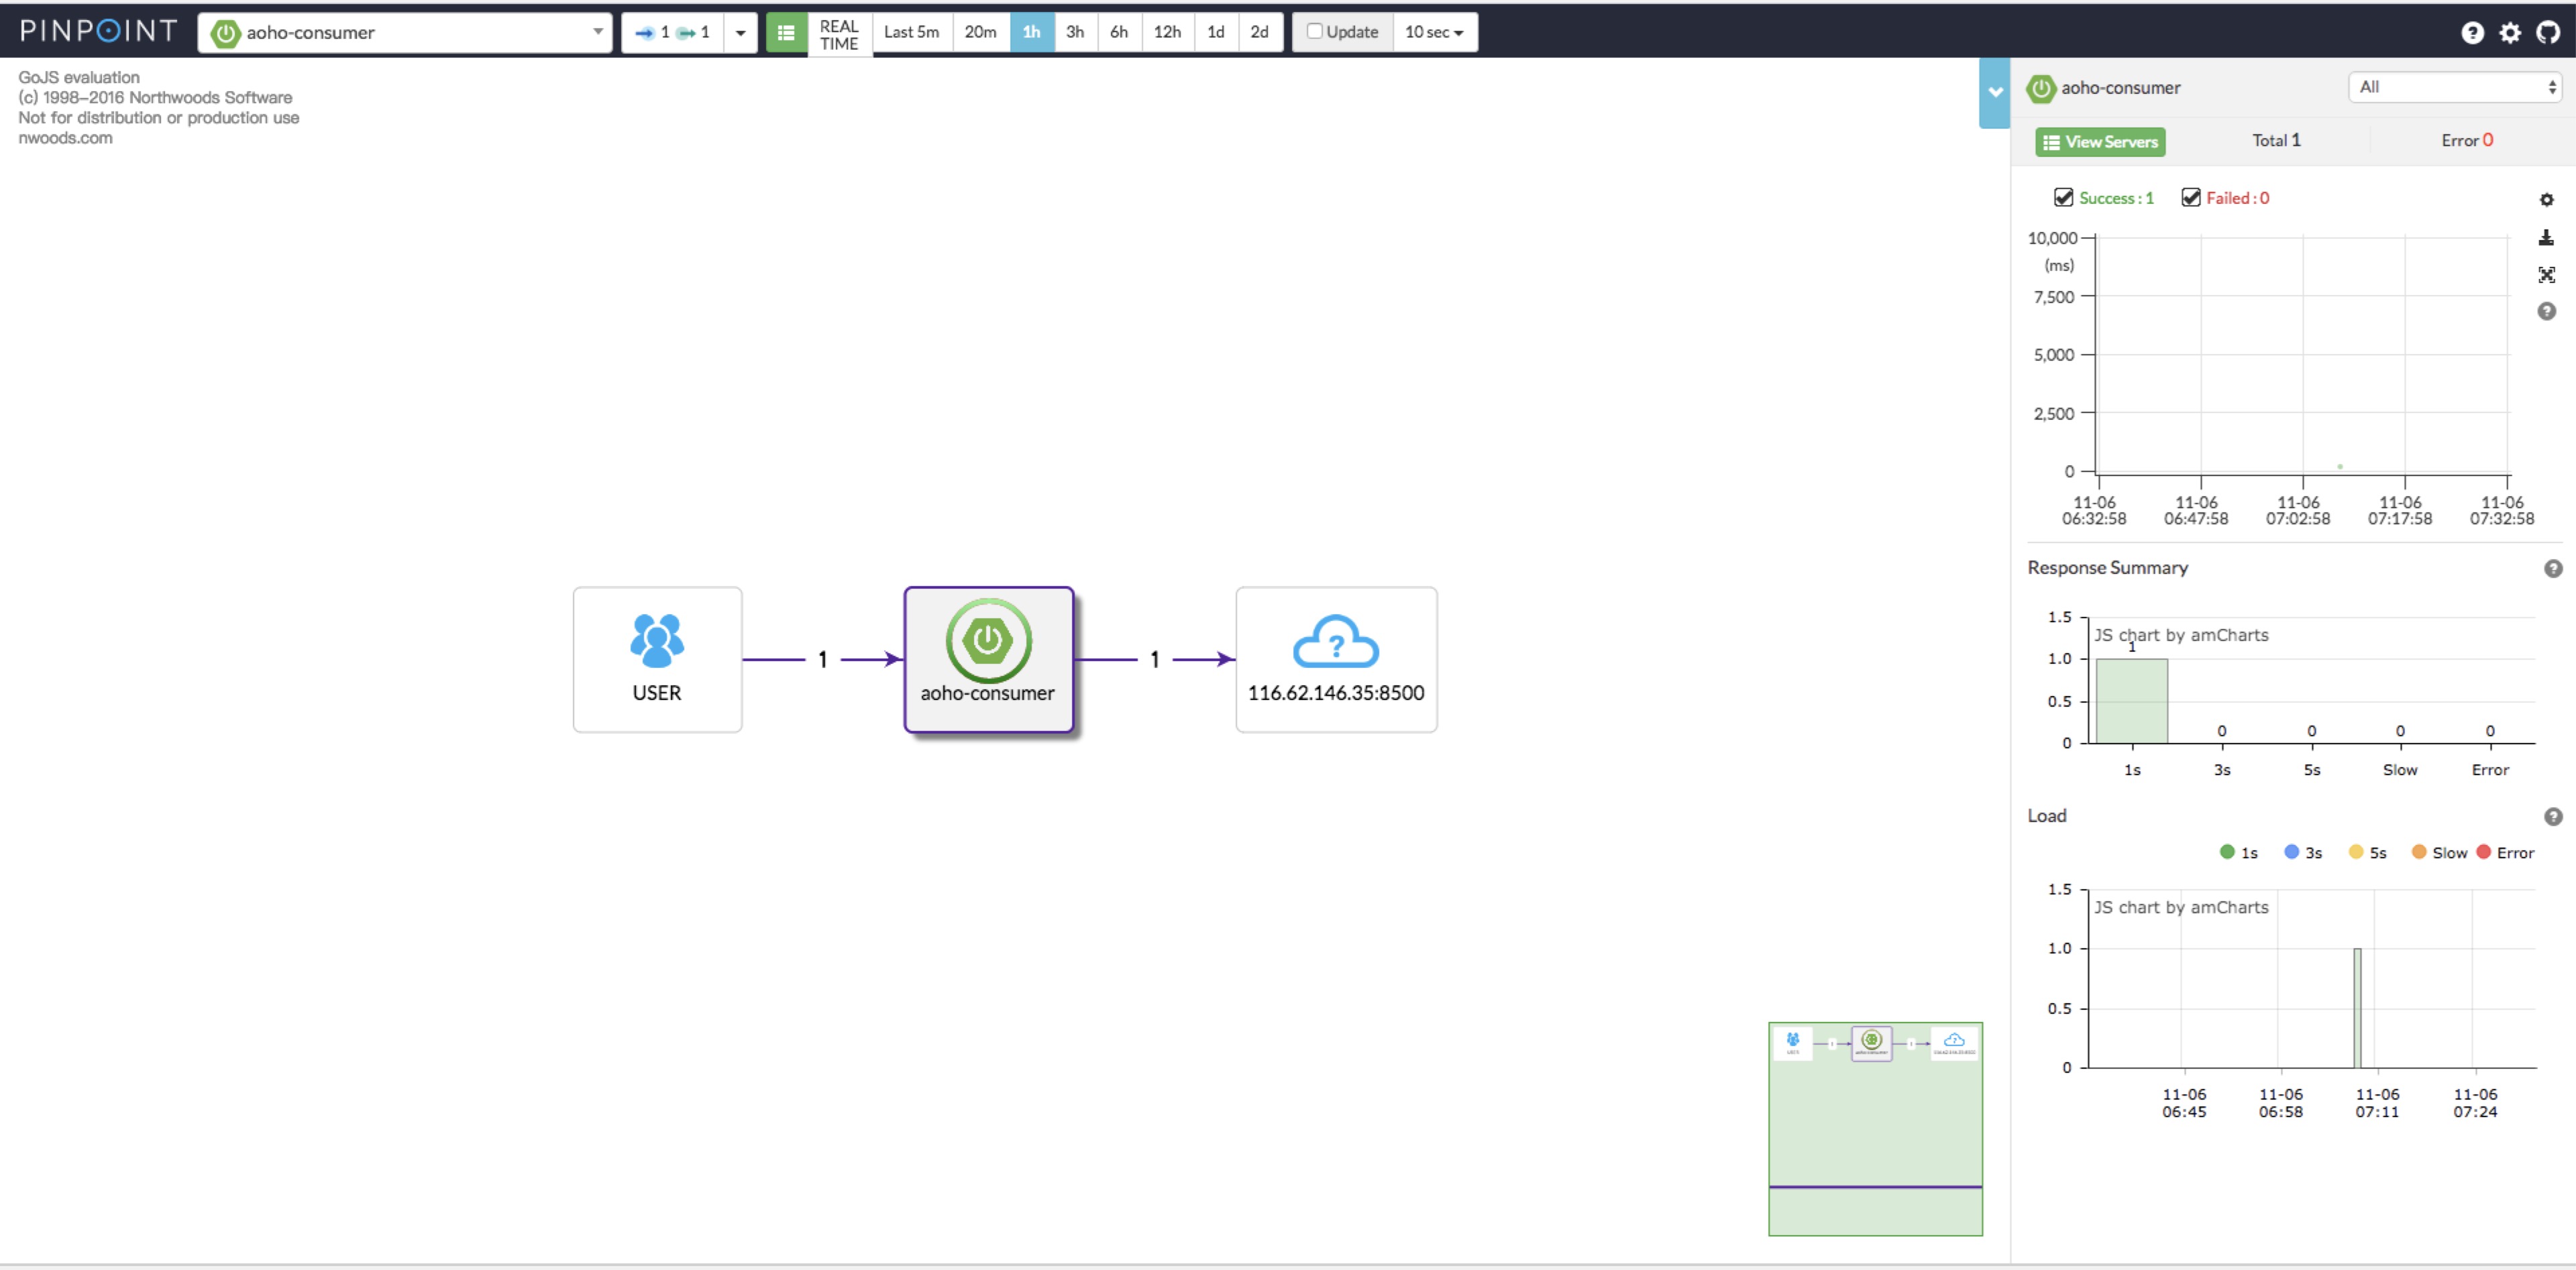Viewport: 2576px width, 1270px height.
Task: Select 6h time range
Action: pos(1119,32)
